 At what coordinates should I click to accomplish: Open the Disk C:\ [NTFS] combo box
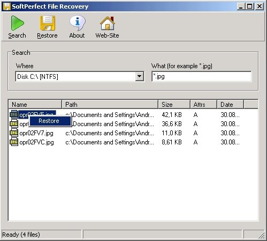(80, 76)
